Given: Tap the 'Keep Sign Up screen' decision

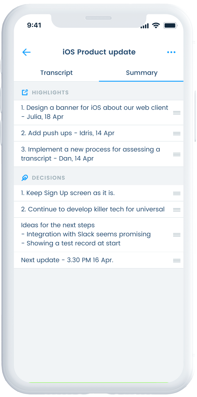Looking at the screenshot, I should [x=68, y=193].
